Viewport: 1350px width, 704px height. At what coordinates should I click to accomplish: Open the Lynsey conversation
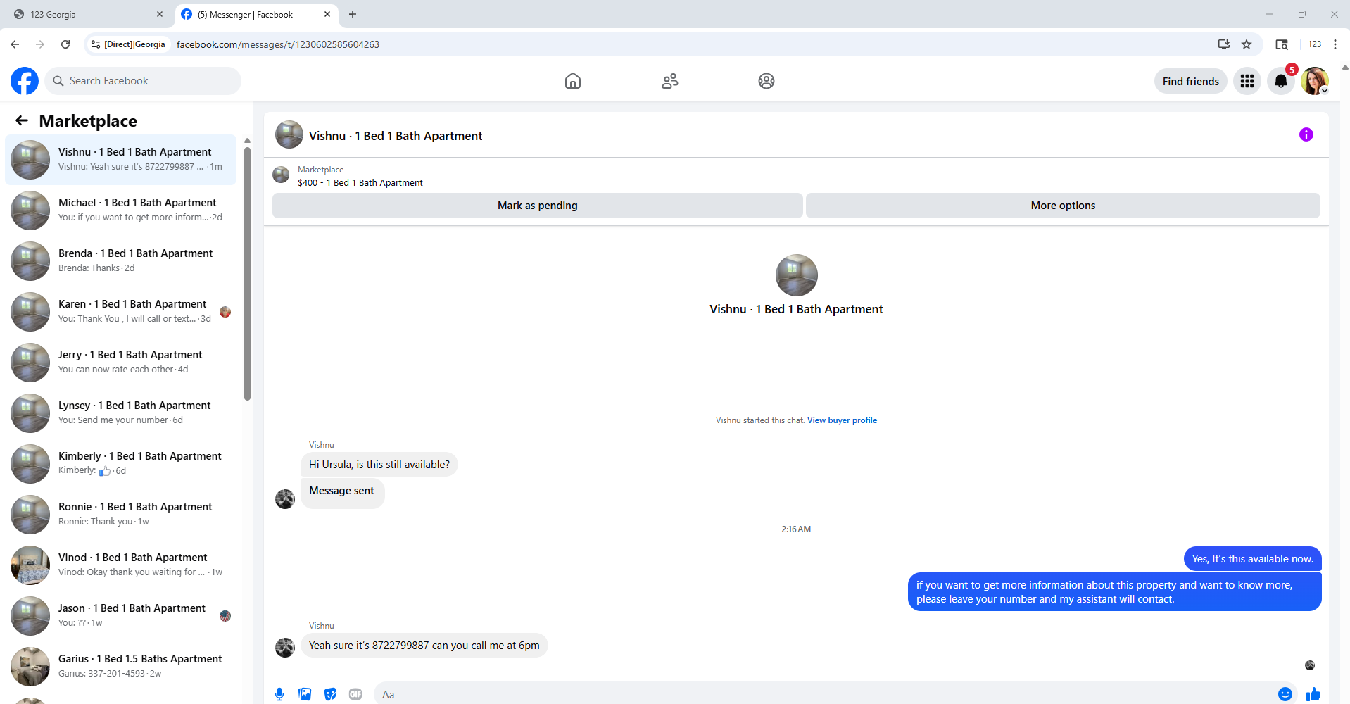pyautogui.click(x=121, y=413)
